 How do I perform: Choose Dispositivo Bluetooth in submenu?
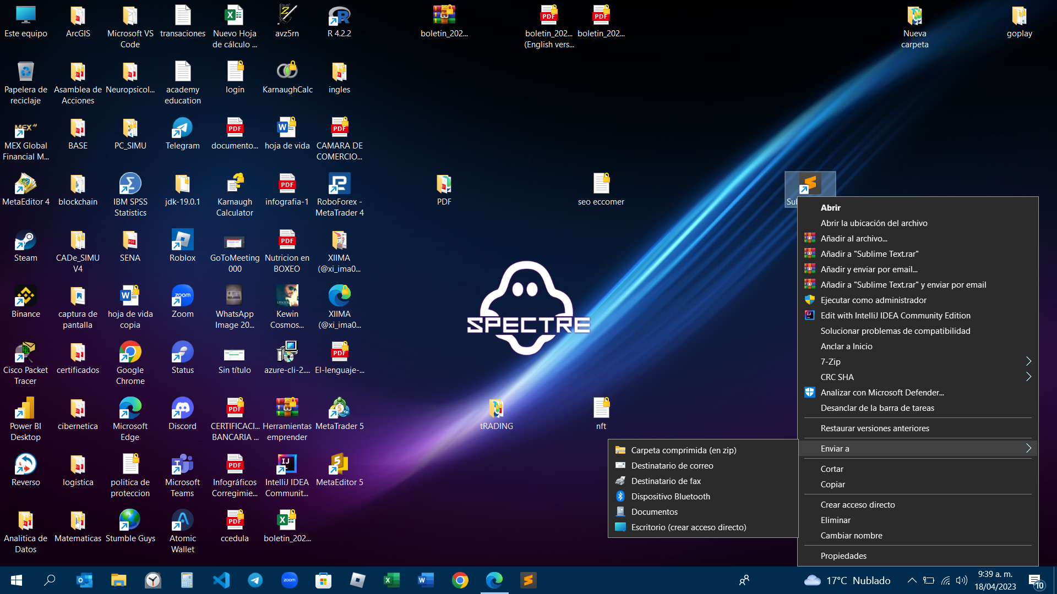click(x=703, y=496)
